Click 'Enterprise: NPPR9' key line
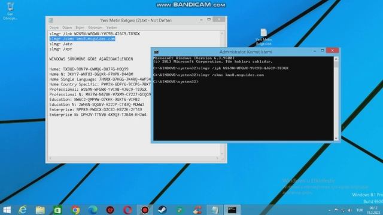The height and width of the screenshot is (215, 383). 96,109
